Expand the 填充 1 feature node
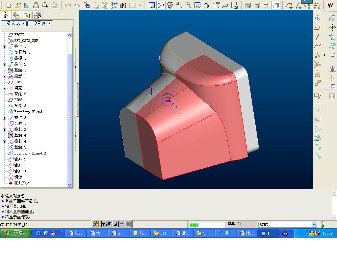The width and height of the screenshot is (337, 253). click(x=5, y=88)
